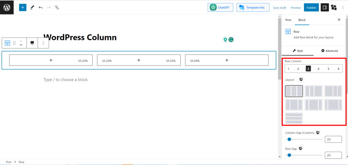Set Row Column to 2
Screen dimensions: 348x165
(x=298, y=69)
